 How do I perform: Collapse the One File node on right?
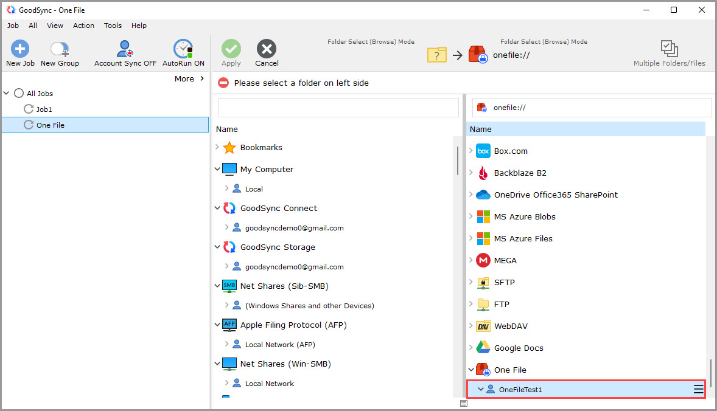pos(471,370)
